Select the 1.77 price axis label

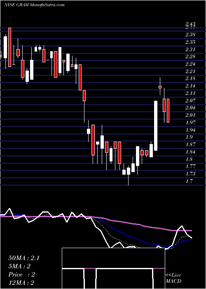[x=190, y=166]
